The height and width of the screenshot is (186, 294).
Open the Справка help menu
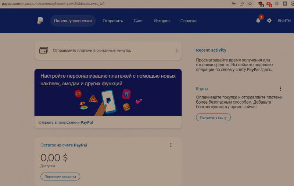point(188,21)
